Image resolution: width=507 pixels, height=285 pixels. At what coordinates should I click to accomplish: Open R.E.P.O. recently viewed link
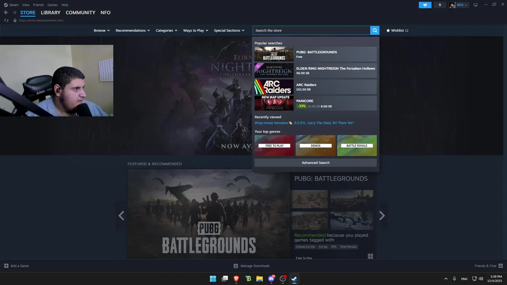pos(300,123)
